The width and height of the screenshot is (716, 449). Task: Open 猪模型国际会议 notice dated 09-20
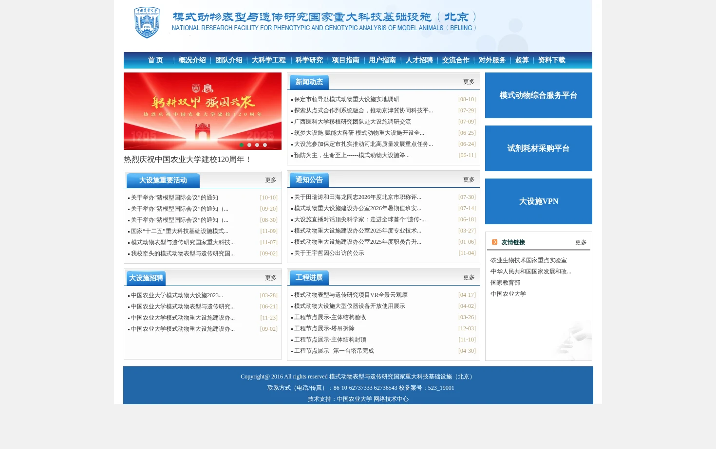pos(179,209)
